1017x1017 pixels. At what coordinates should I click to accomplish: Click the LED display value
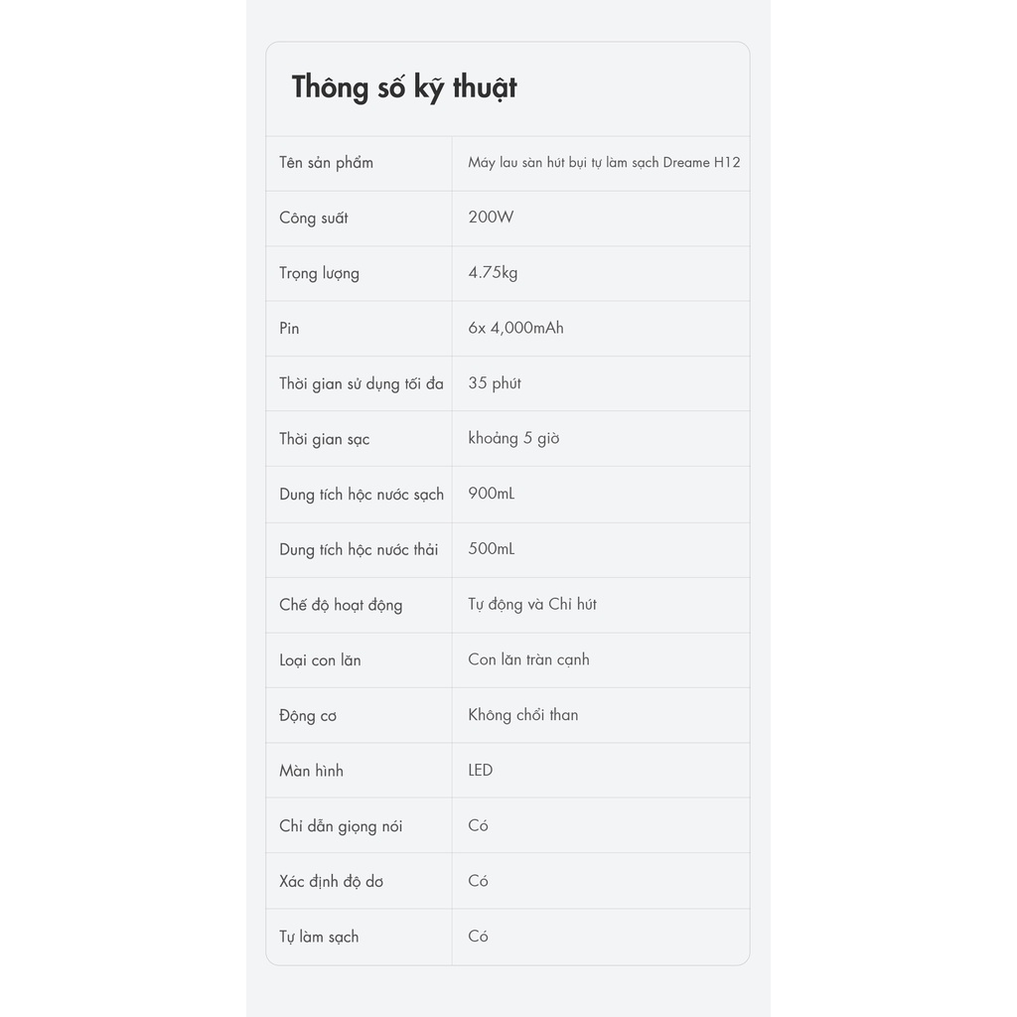click(481, 770)
